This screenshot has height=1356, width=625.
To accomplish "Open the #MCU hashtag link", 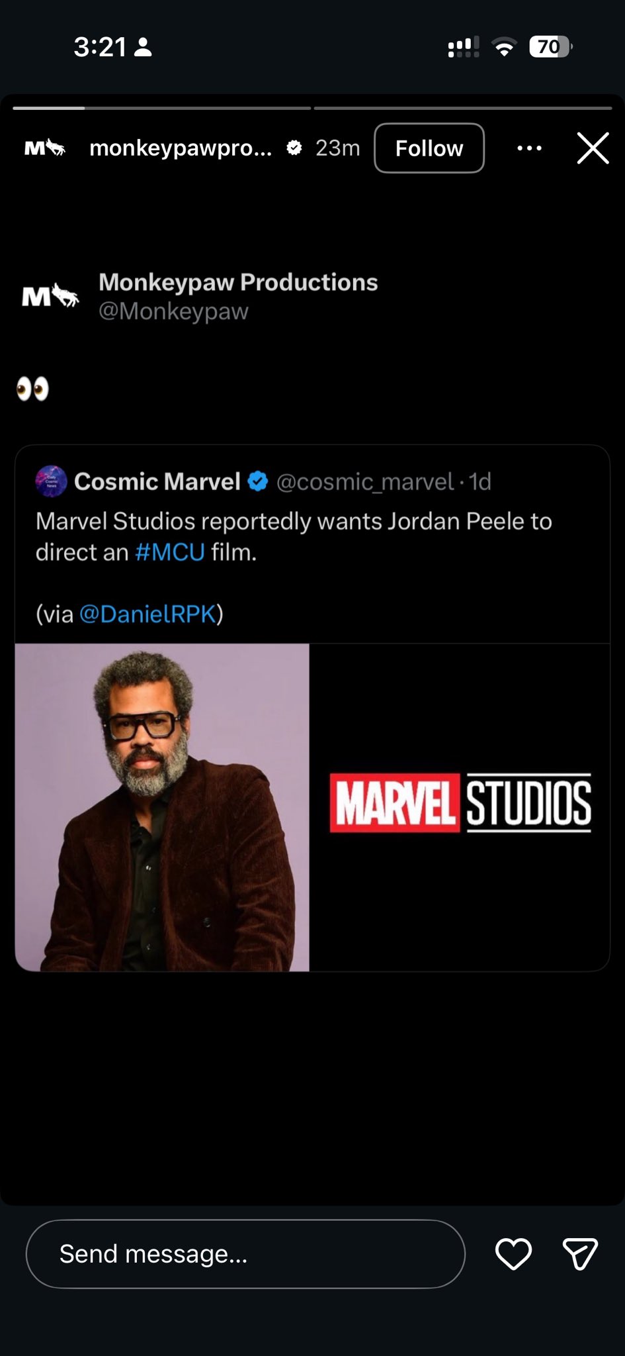I will tap(170, 552).
